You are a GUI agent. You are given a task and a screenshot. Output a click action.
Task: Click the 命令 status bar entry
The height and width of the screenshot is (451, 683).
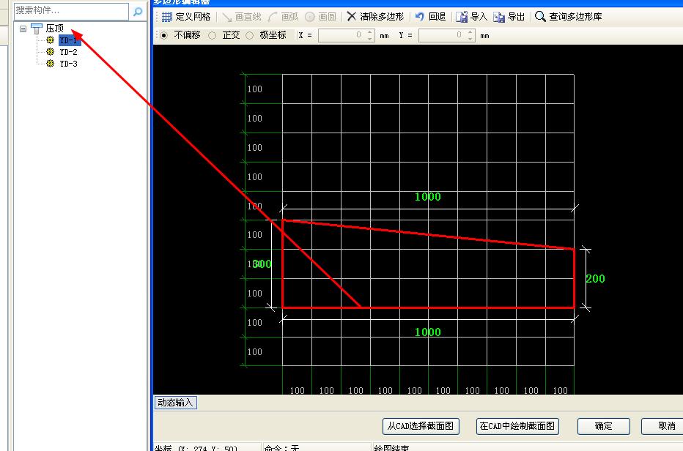click(x=282, y=447)
